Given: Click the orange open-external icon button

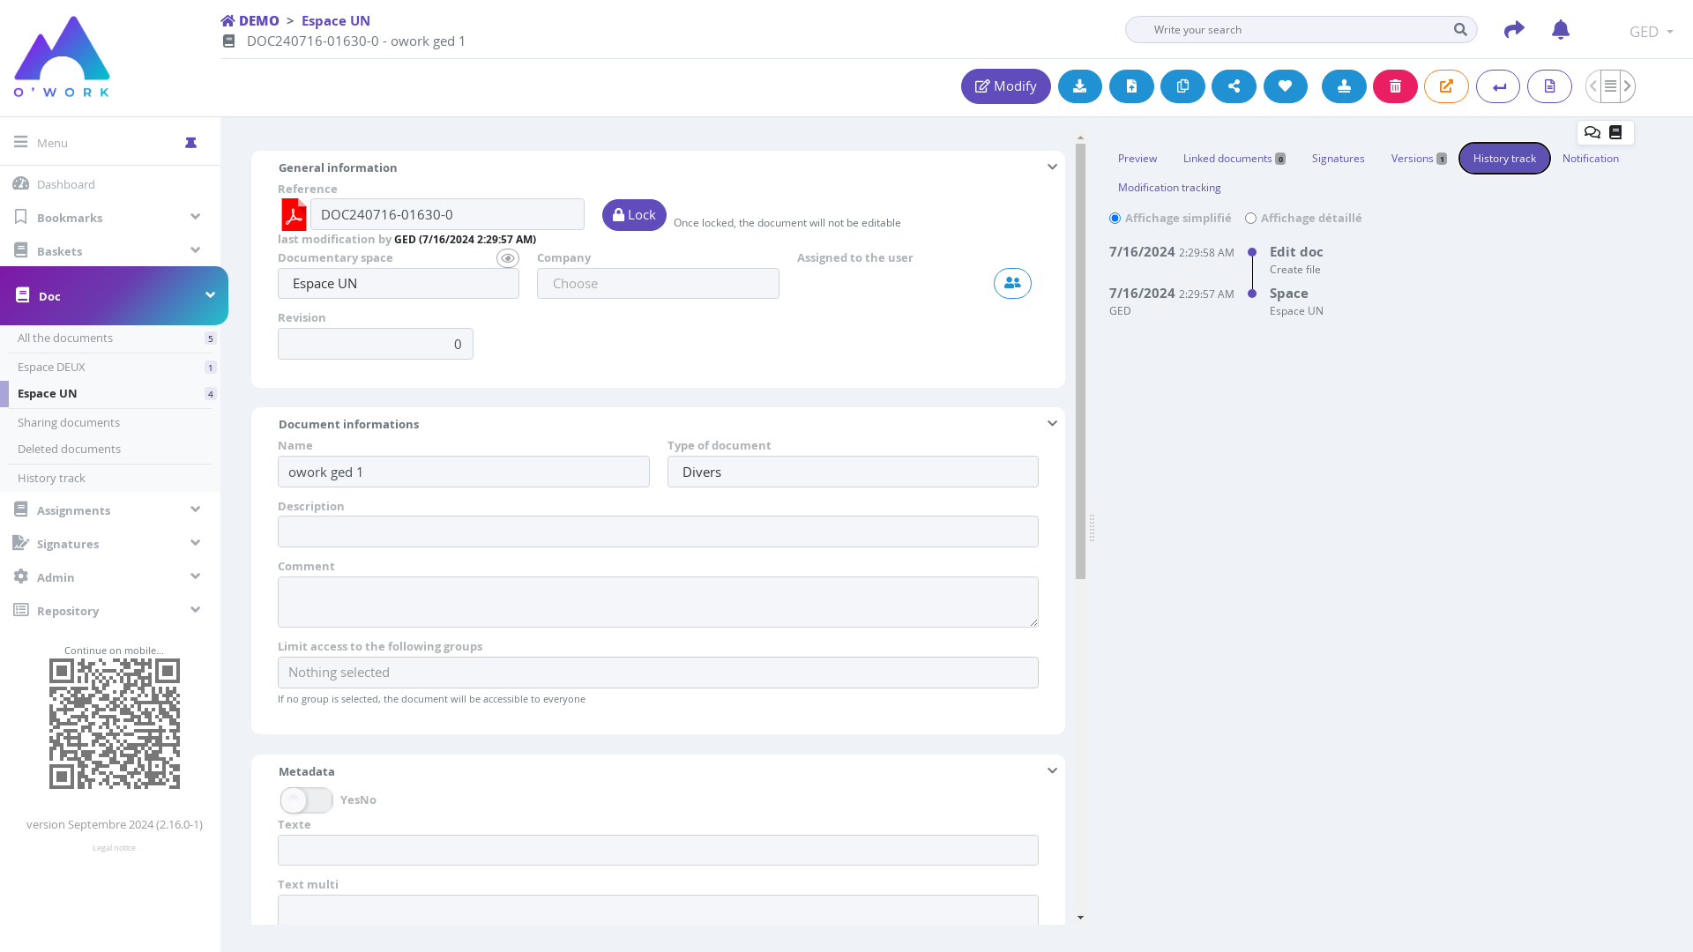Looking at the screenshot, I should tap(1446, 86).
